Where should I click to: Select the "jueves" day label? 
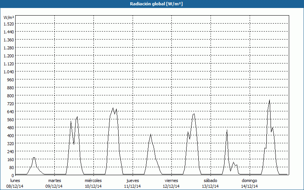133,180
